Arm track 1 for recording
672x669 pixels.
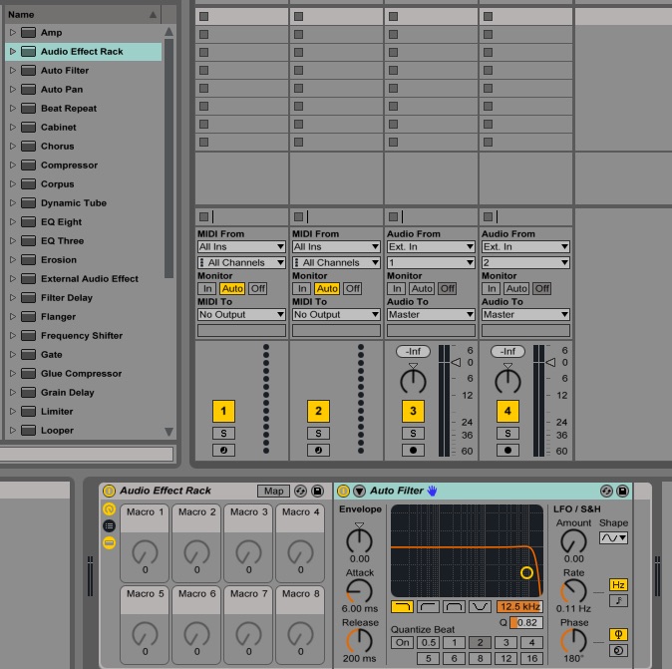pyautogui.click(x=223, y=451)
